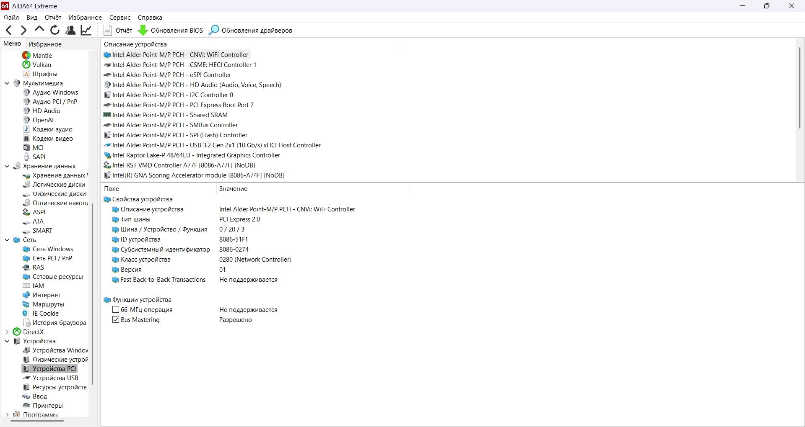Click the Обновления драйверов button label
This screenshot has height=427, width=805.
[257, 31]
